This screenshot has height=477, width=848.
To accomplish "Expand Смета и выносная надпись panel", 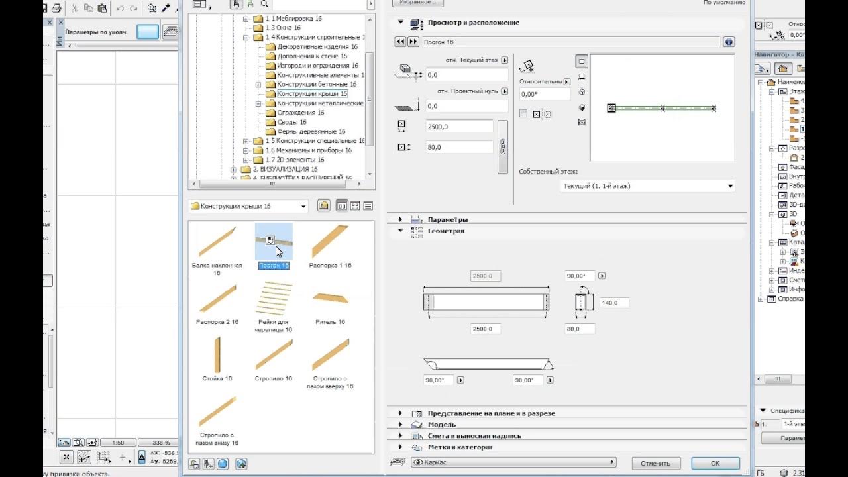I will (x=400, y=436).
